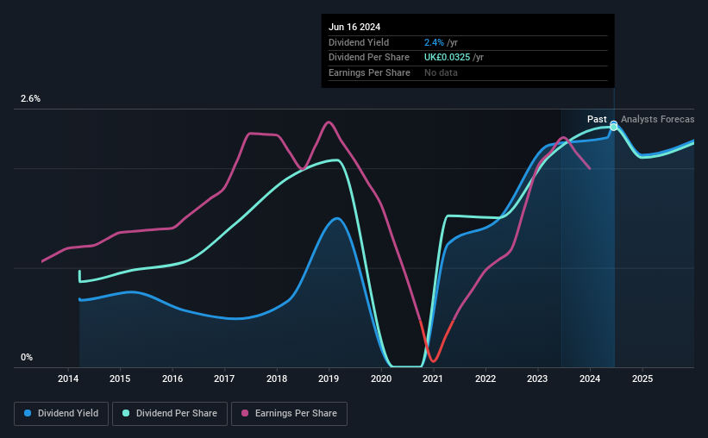The width and height of the screenshot is (708, 438).
Task: Toggle the Dividend Per Share legend series
Action: (170, 414)
